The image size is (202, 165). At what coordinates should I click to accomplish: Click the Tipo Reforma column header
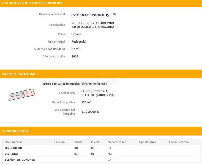pos(148,142)
